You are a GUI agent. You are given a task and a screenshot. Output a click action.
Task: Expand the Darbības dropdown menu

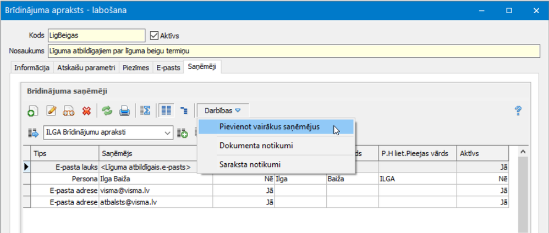(x=222, y=110)
